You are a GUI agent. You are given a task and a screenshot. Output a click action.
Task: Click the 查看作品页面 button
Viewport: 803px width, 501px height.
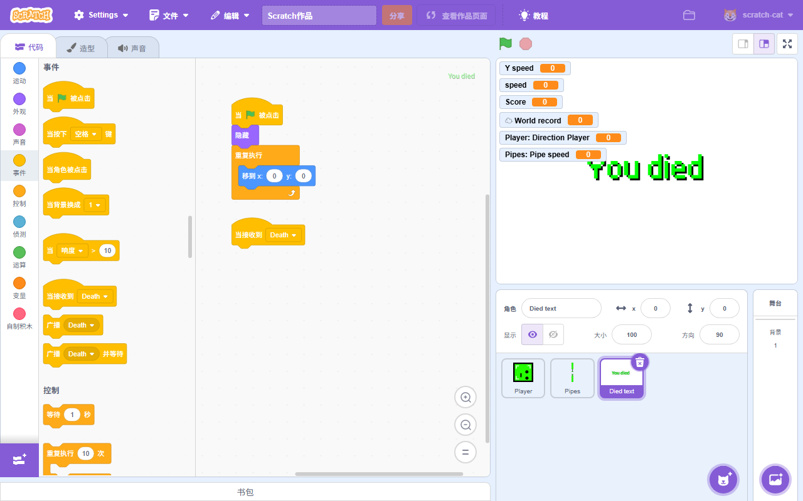coord(456,16)
